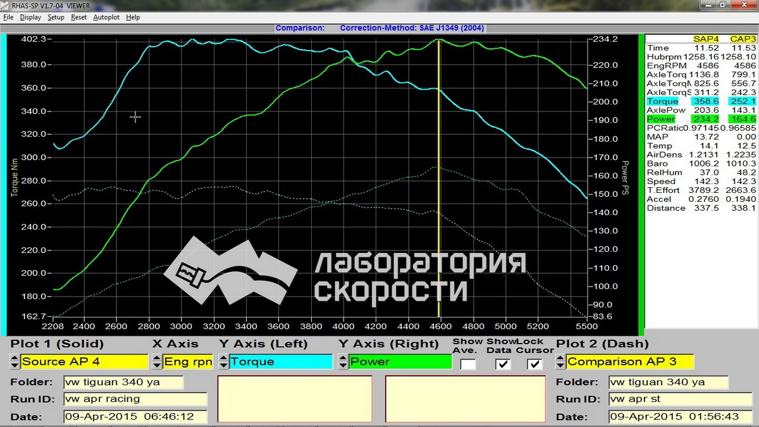Open the Display menu
This screenshot has width=759, height=427.
click(30, 17)
